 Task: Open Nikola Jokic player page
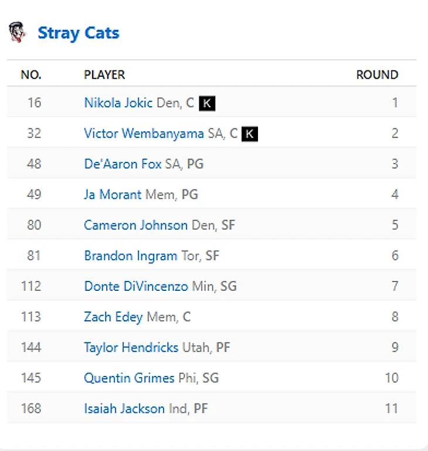(119, 103)
